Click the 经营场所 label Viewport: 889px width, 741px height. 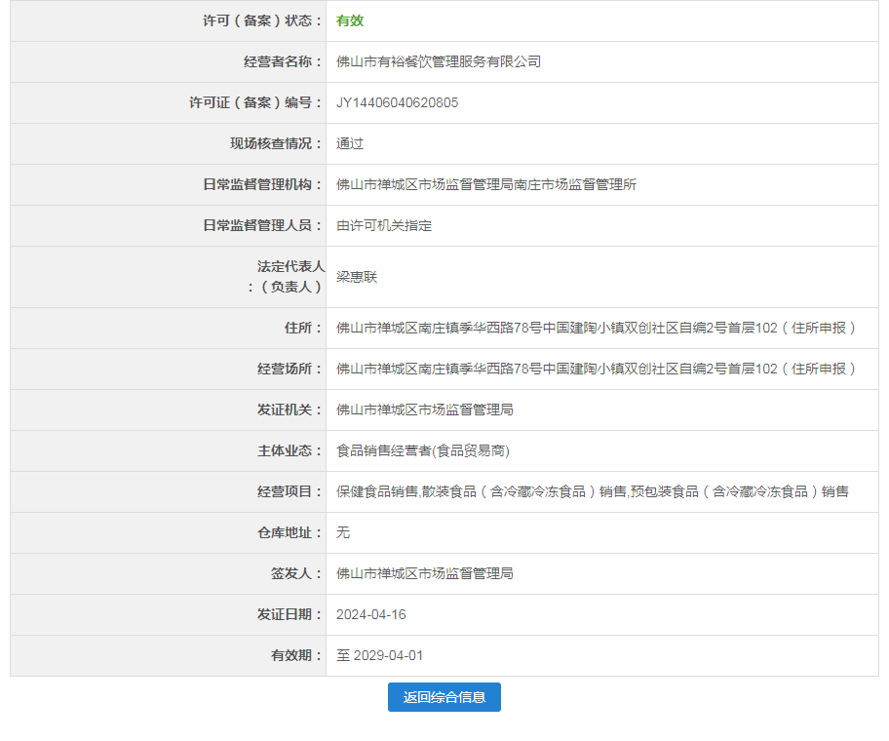tap(290, 369)
